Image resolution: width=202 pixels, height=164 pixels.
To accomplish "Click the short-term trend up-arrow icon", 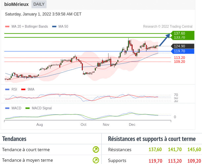I will [x=96, y=150].
